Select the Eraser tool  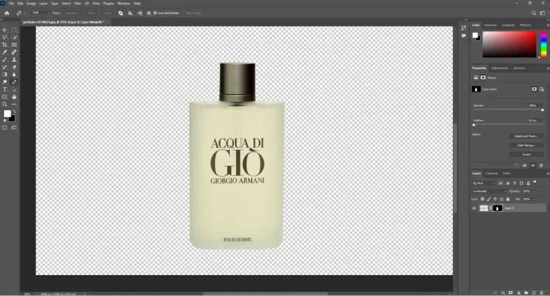point(14,67)
